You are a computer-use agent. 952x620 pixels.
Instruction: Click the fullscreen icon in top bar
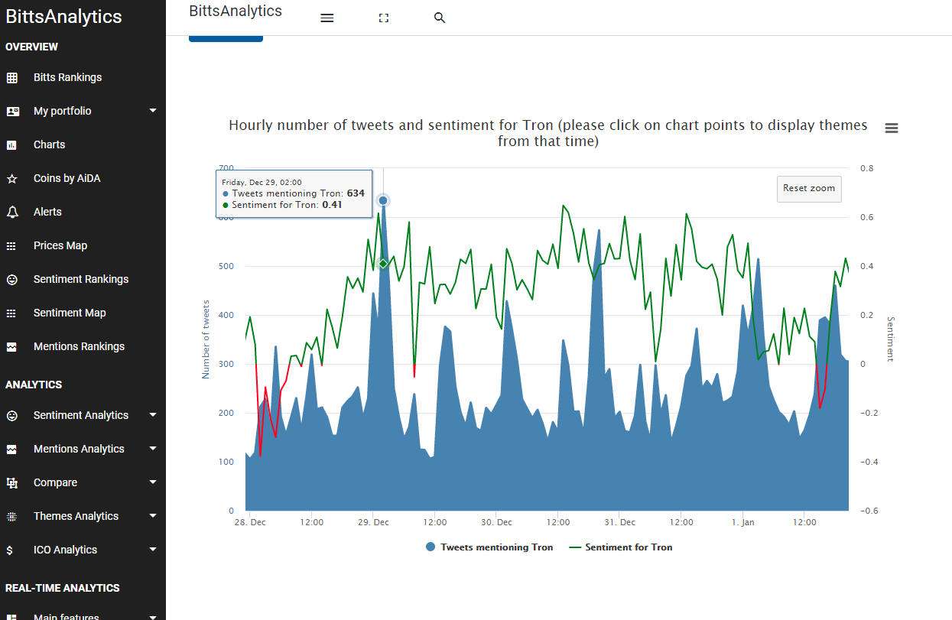(384, 18)
